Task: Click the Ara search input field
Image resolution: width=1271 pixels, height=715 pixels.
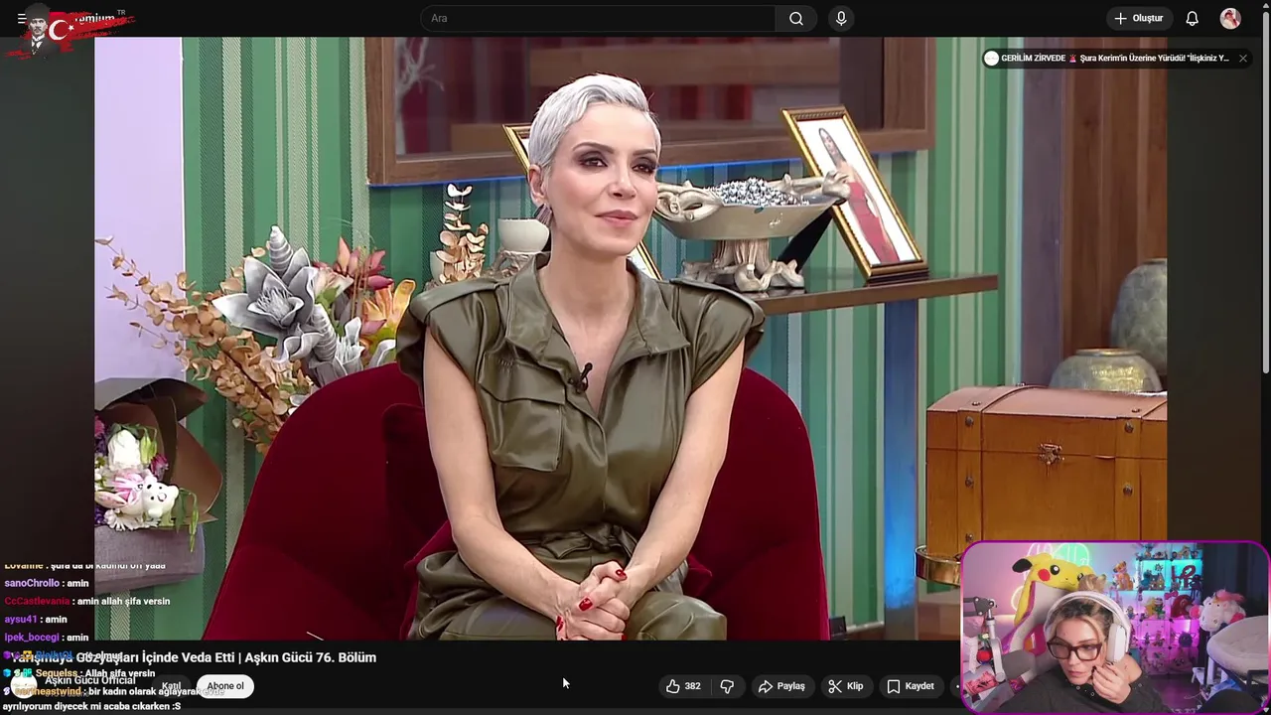Action: click(599, 19)
